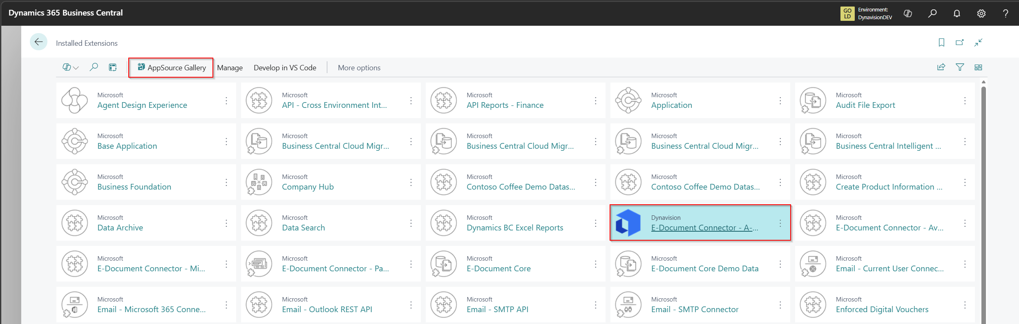The height and width of the screenshot is (324, 1019).
Task: Open the E-Document Connector - Mi... link
Action: click(x=151, y=269)
